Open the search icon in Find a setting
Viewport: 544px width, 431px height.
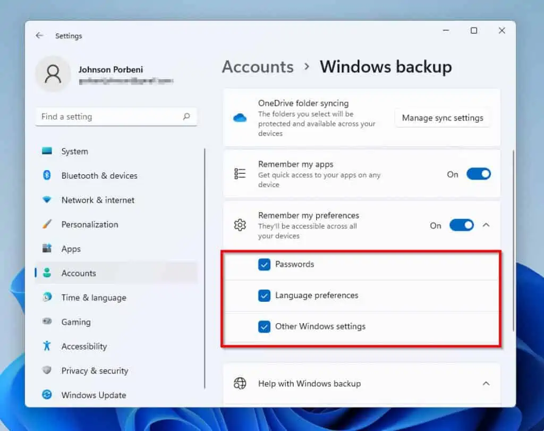(186, 116)
